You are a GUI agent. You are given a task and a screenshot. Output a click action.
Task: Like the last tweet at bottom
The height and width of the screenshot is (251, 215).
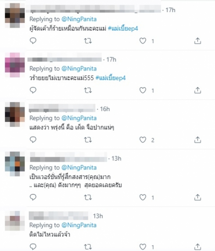point(143,247)
